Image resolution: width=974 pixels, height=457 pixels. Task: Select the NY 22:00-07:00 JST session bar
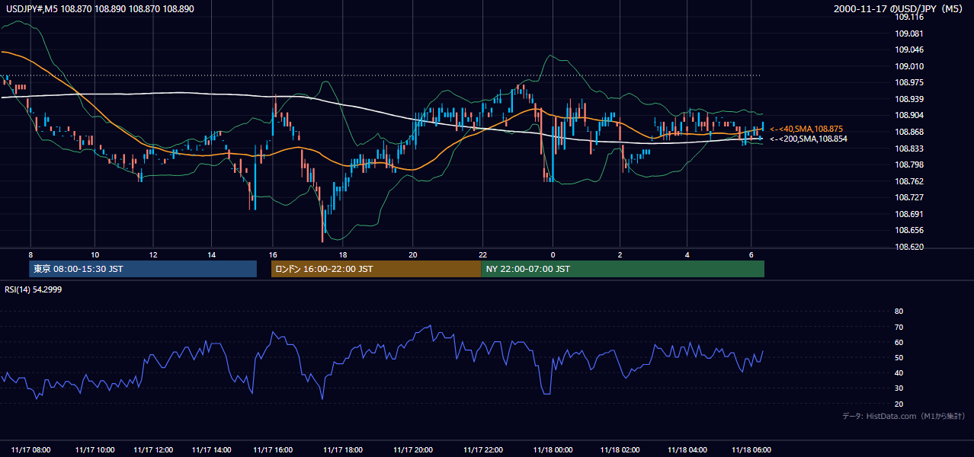coord(623,269)
